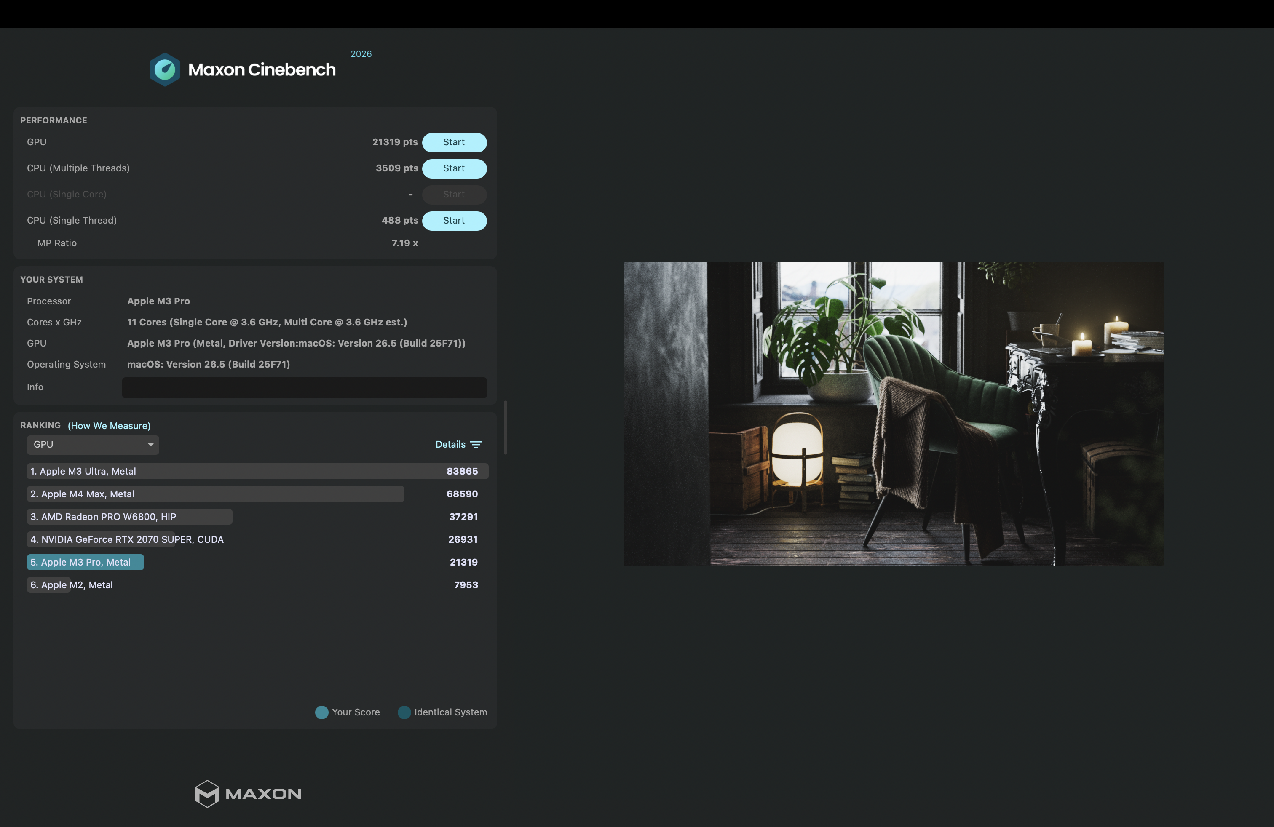Click the Identical System legend label
The height and width of the screenshot is (827, 1274).
[450, 712]
